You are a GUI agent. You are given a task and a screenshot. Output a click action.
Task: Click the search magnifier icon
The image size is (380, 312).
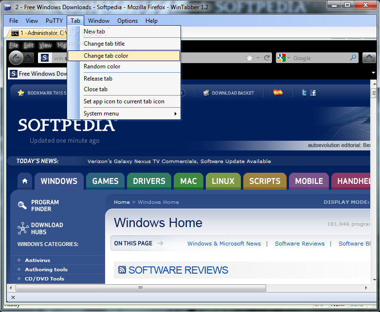point(353,58)
